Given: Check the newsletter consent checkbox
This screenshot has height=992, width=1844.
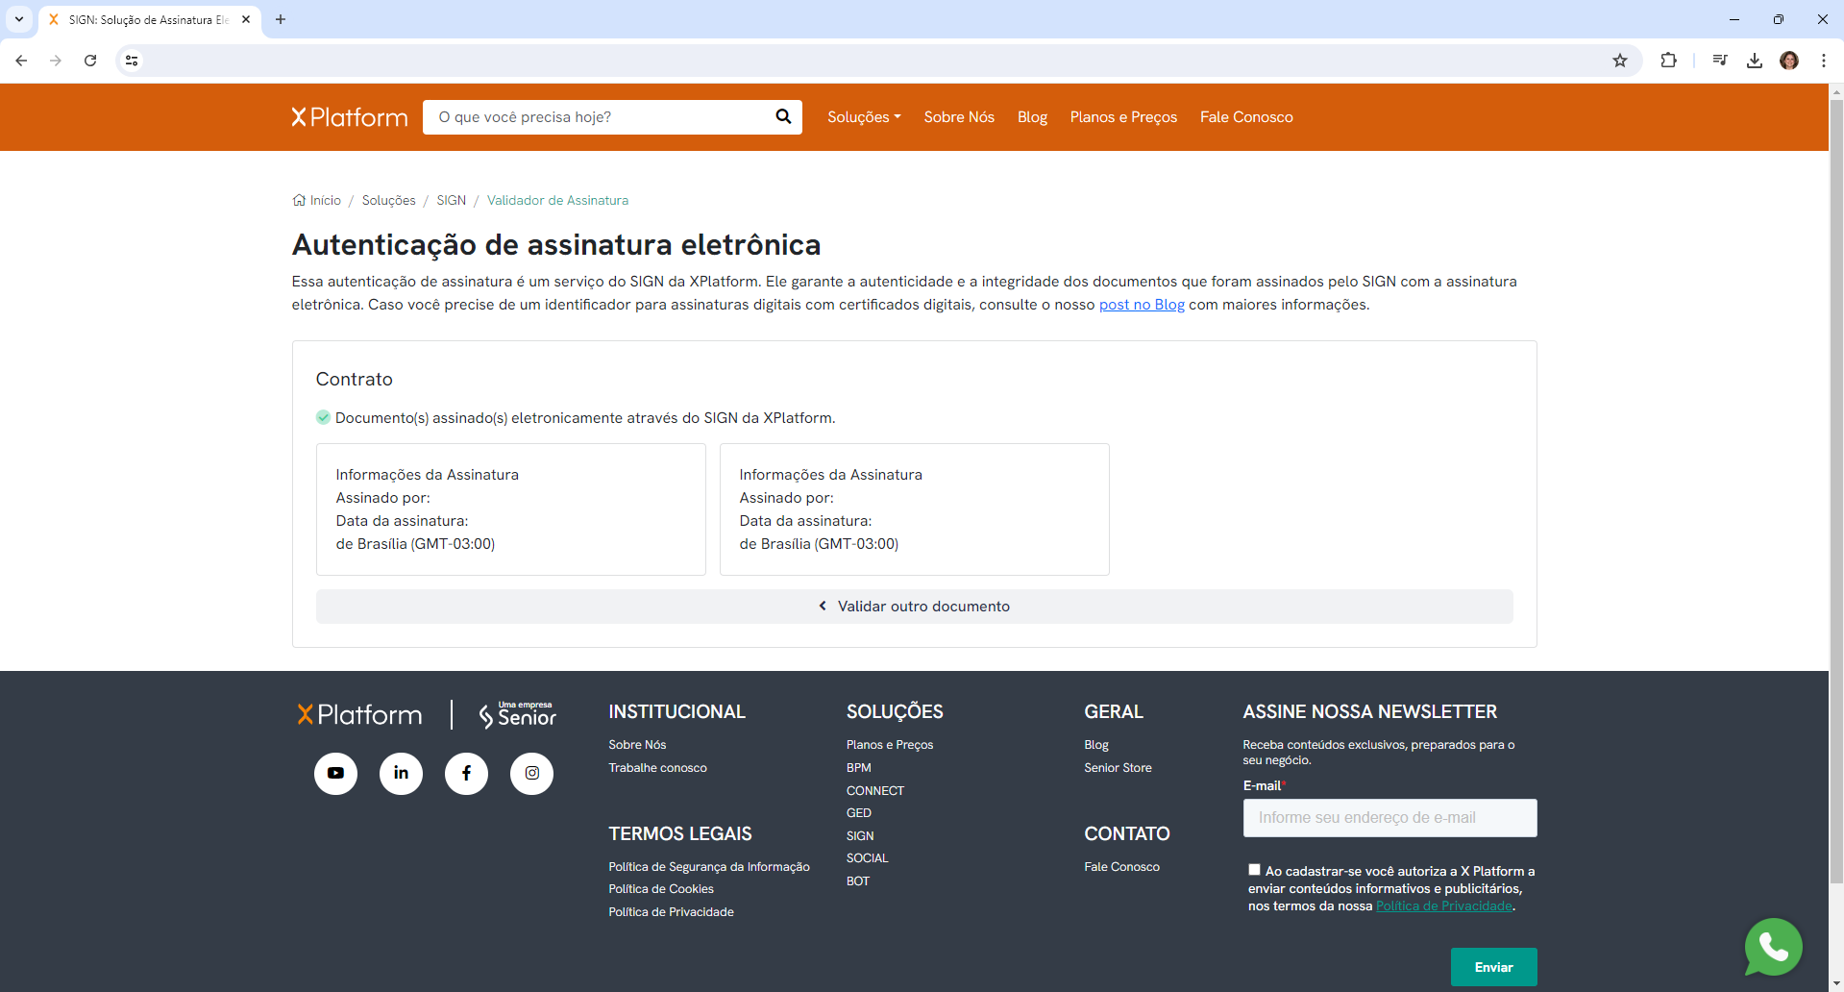Looking at the screenshot, I should (x=1254, y=870).
